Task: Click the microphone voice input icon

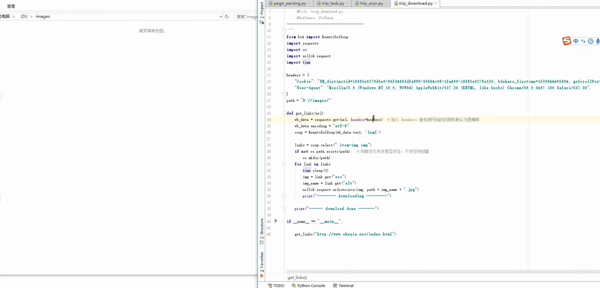Action: tap(598, 41)
